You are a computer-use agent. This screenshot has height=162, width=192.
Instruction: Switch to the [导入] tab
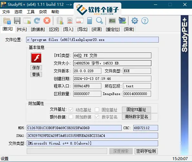tap(68, 29)
